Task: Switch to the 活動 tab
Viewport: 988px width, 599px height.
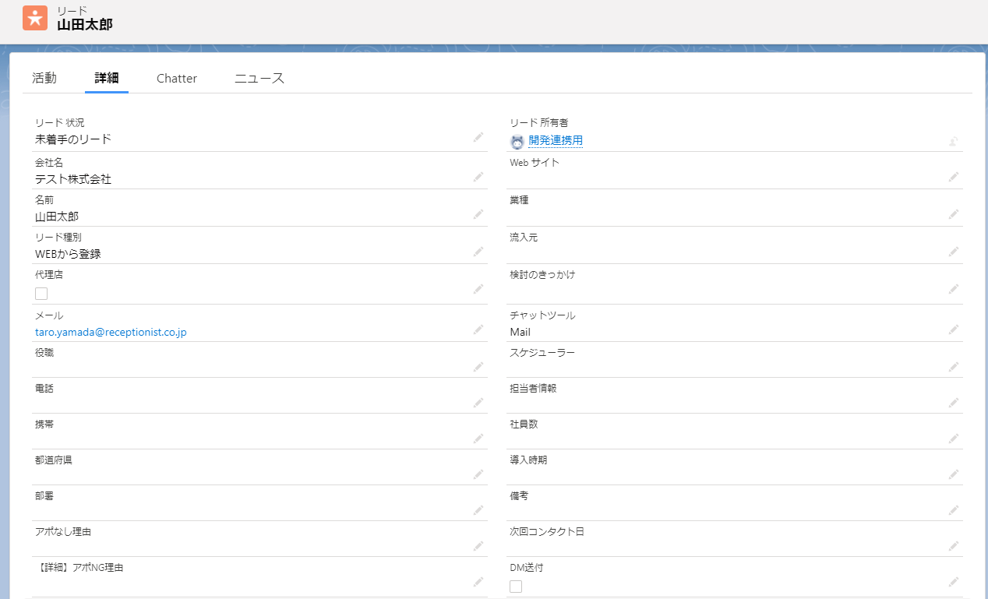Action: pyautogui.click(x=44, y=78)
